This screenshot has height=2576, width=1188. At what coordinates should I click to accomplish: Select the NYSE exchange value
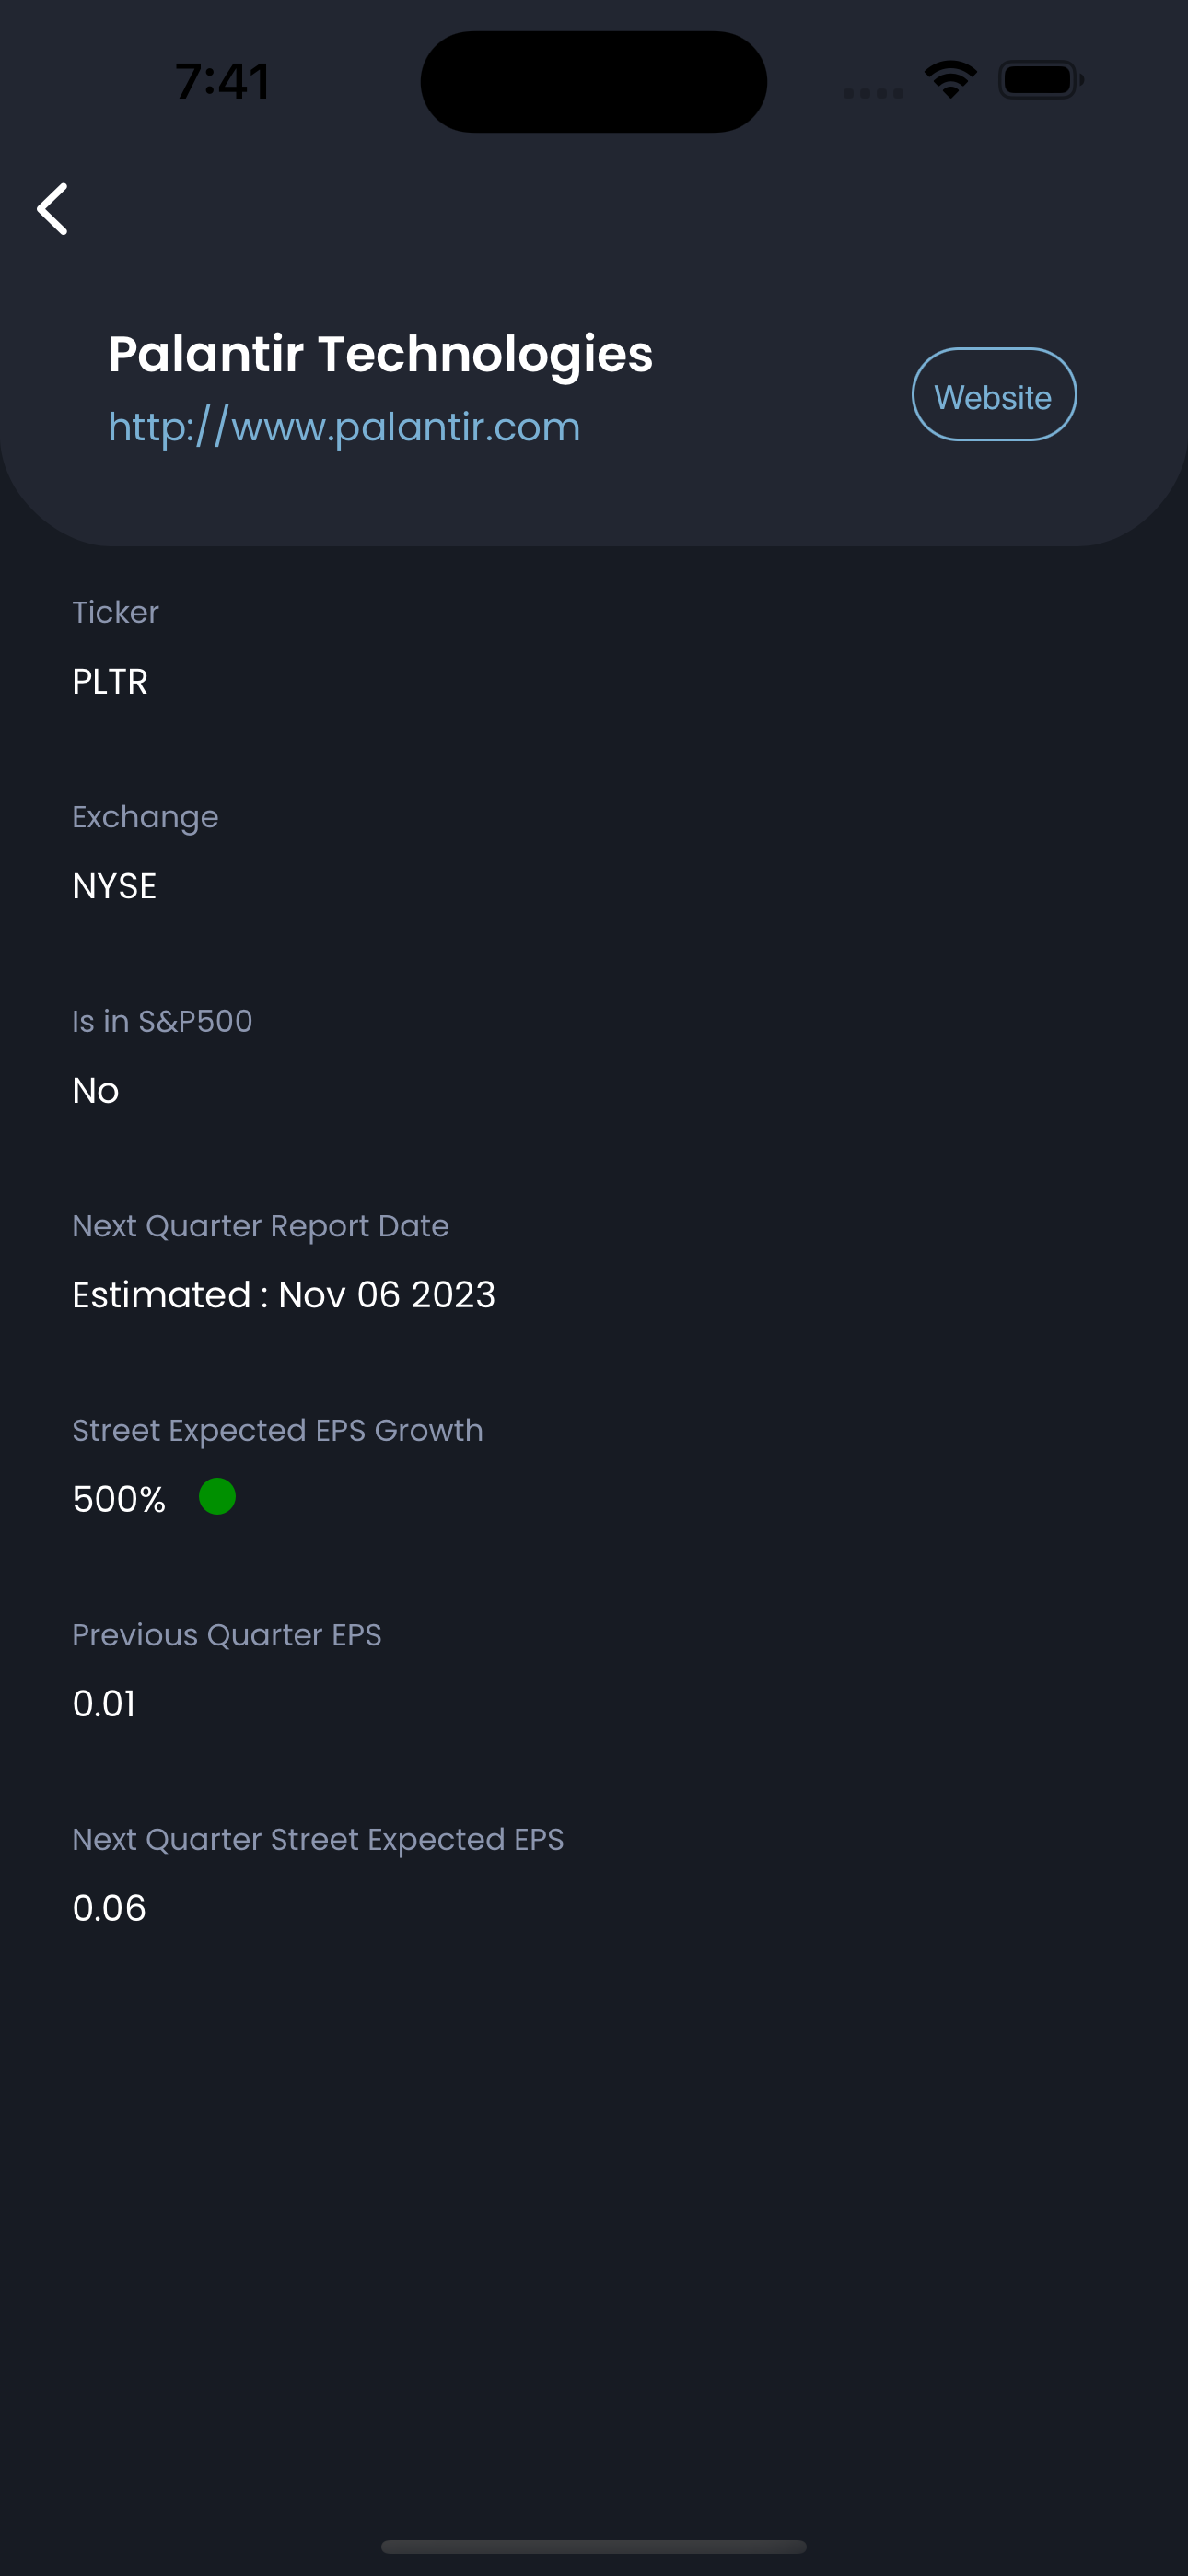[x=114, y=886]
